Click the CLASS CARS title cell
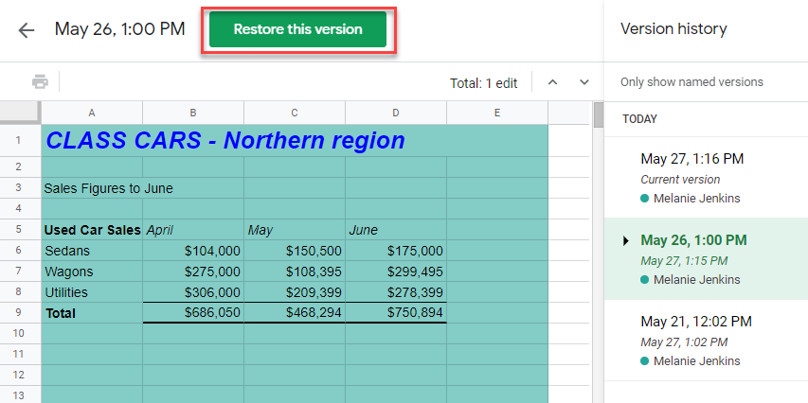 (225, 141)
